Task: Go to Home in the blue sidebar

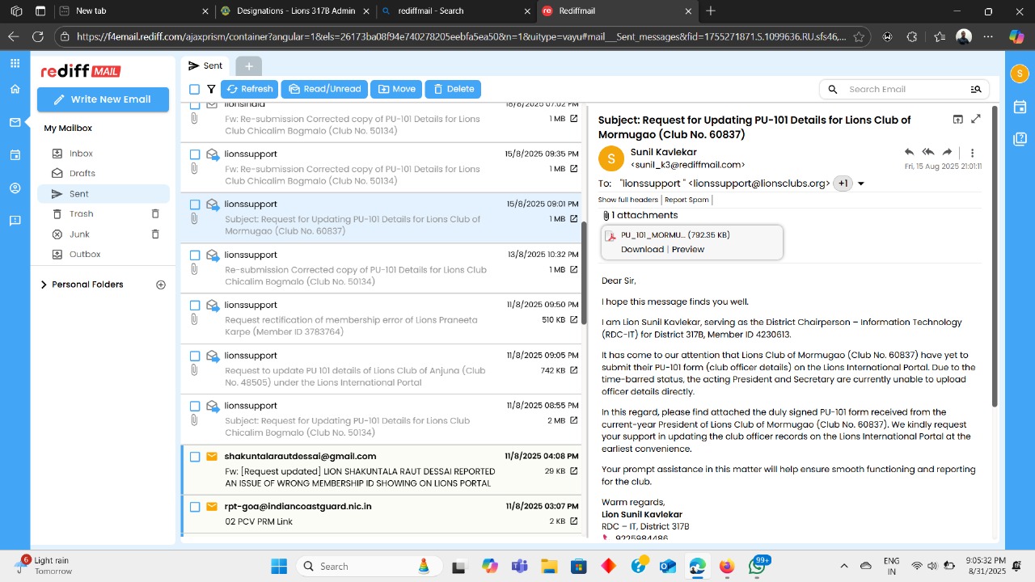Action: click(15, 89)
